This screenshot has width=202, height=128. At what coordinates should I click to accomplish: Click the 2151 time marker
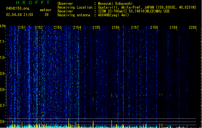22,27
